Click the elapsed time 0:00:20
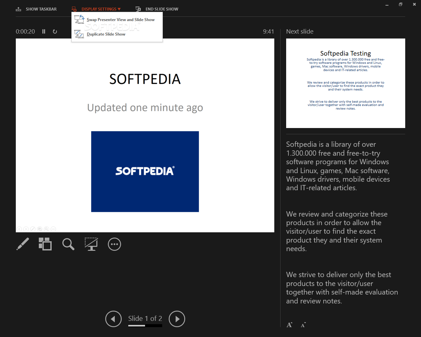 click(25, 32)
